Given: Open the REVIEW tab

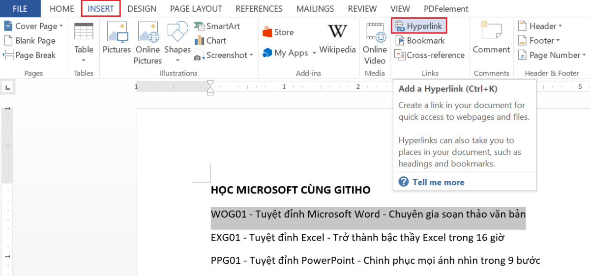Looking at the screenshot, I should [x=362, y=9].
